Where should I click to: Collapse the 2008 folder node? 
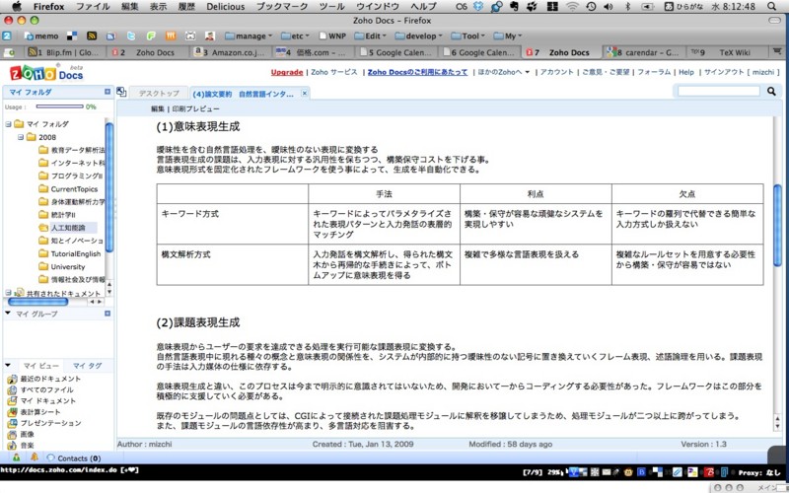click(21, 137)
